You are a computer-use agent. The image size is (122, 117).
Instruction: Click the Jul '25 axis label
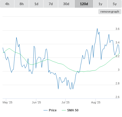point(65,102)
